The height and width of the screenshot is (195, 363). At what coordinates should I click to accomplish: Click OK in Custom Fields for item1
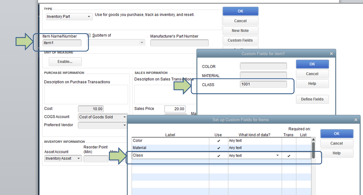tap(312, 64)
